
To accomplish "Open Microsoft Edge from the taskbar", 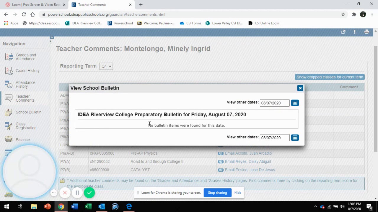I will [x=129, y=206].
